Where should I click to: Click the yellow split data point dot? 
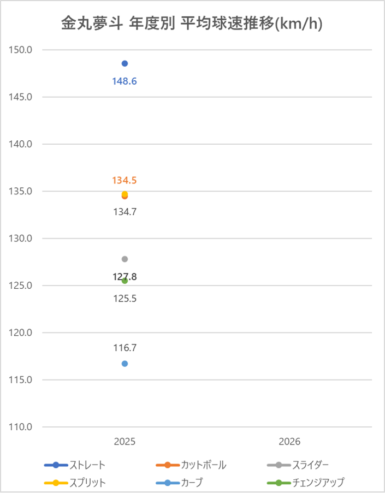coord(125,193)
